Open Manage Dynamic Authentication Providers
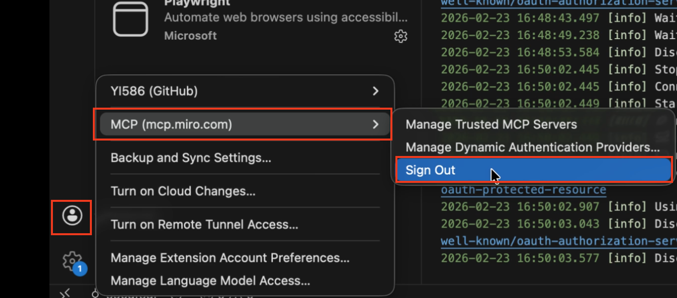 [x=510, y=147]
